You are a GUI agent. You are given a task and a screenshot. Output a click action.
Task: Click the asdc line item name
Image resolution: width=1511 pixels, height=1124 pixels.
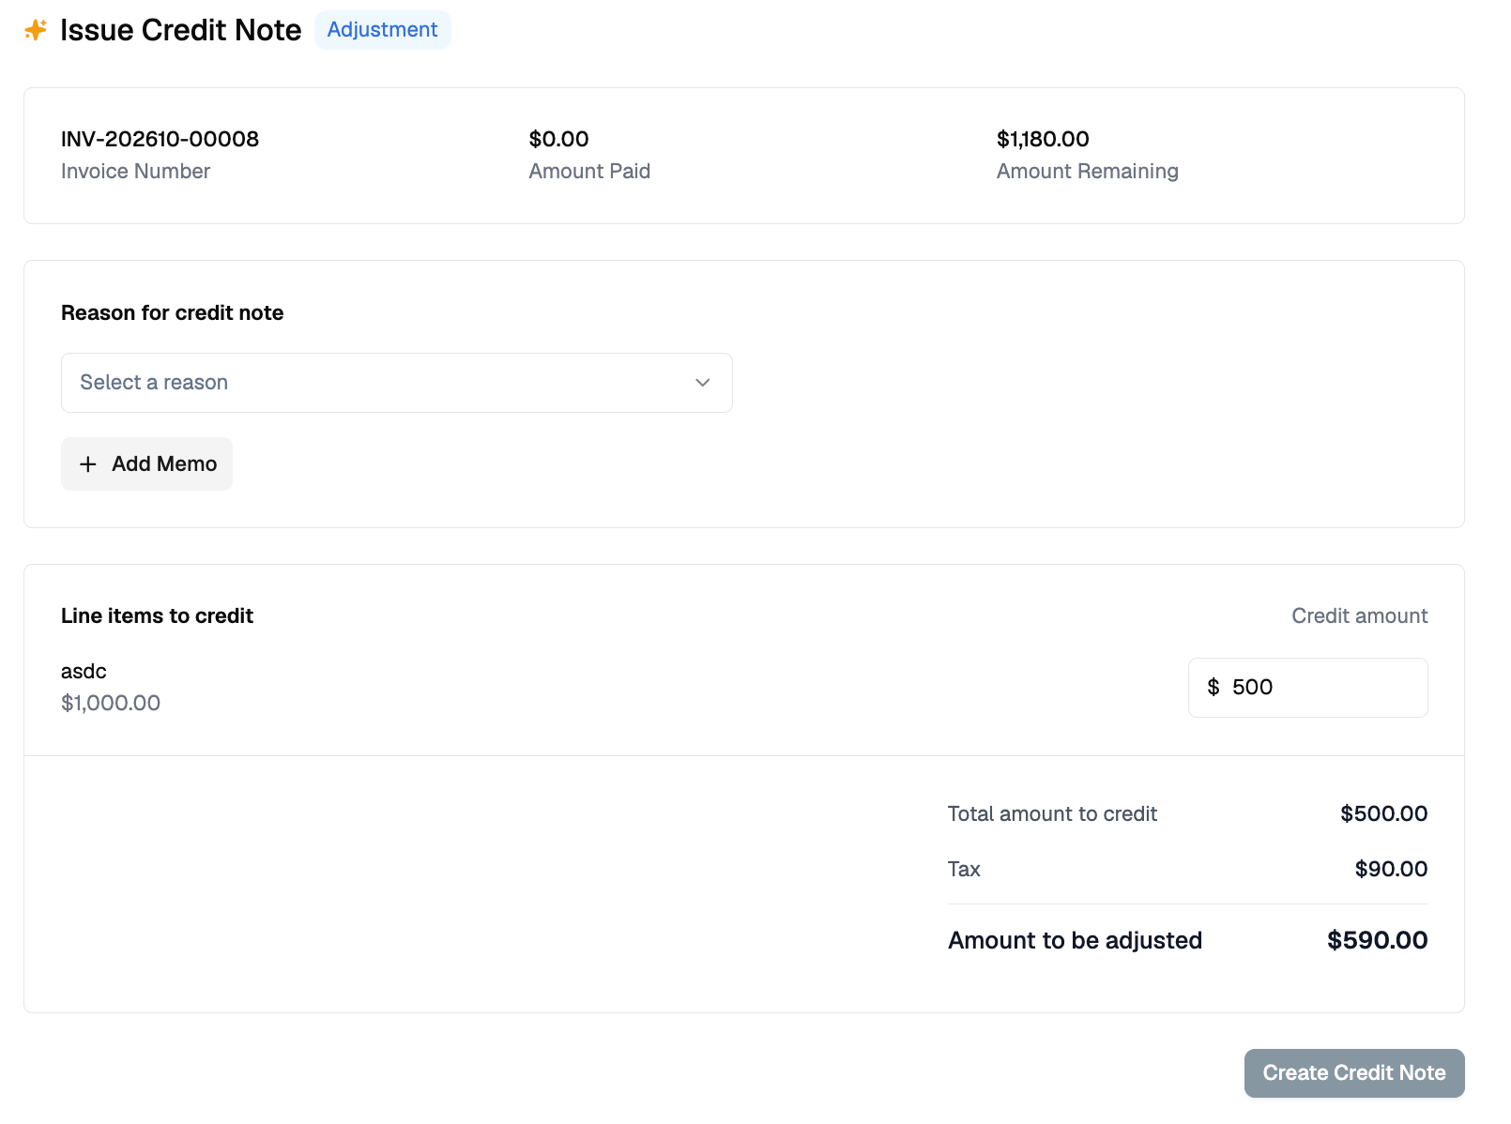tap(84, 671)
